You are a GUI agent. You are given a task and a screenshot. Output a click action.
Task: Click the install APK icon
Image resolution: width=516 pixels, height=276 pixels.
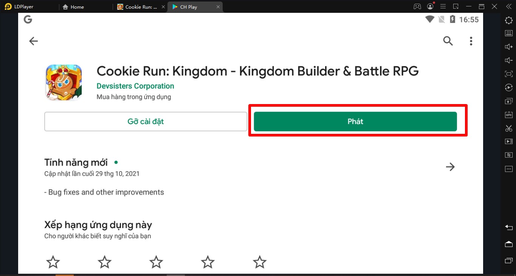tap(509, 115)
